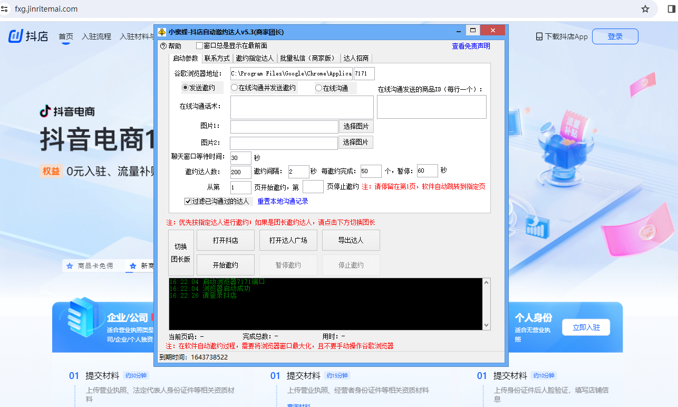
Task: Click the 到期时间: 1643738522 status text
Action: coord(193,357)
